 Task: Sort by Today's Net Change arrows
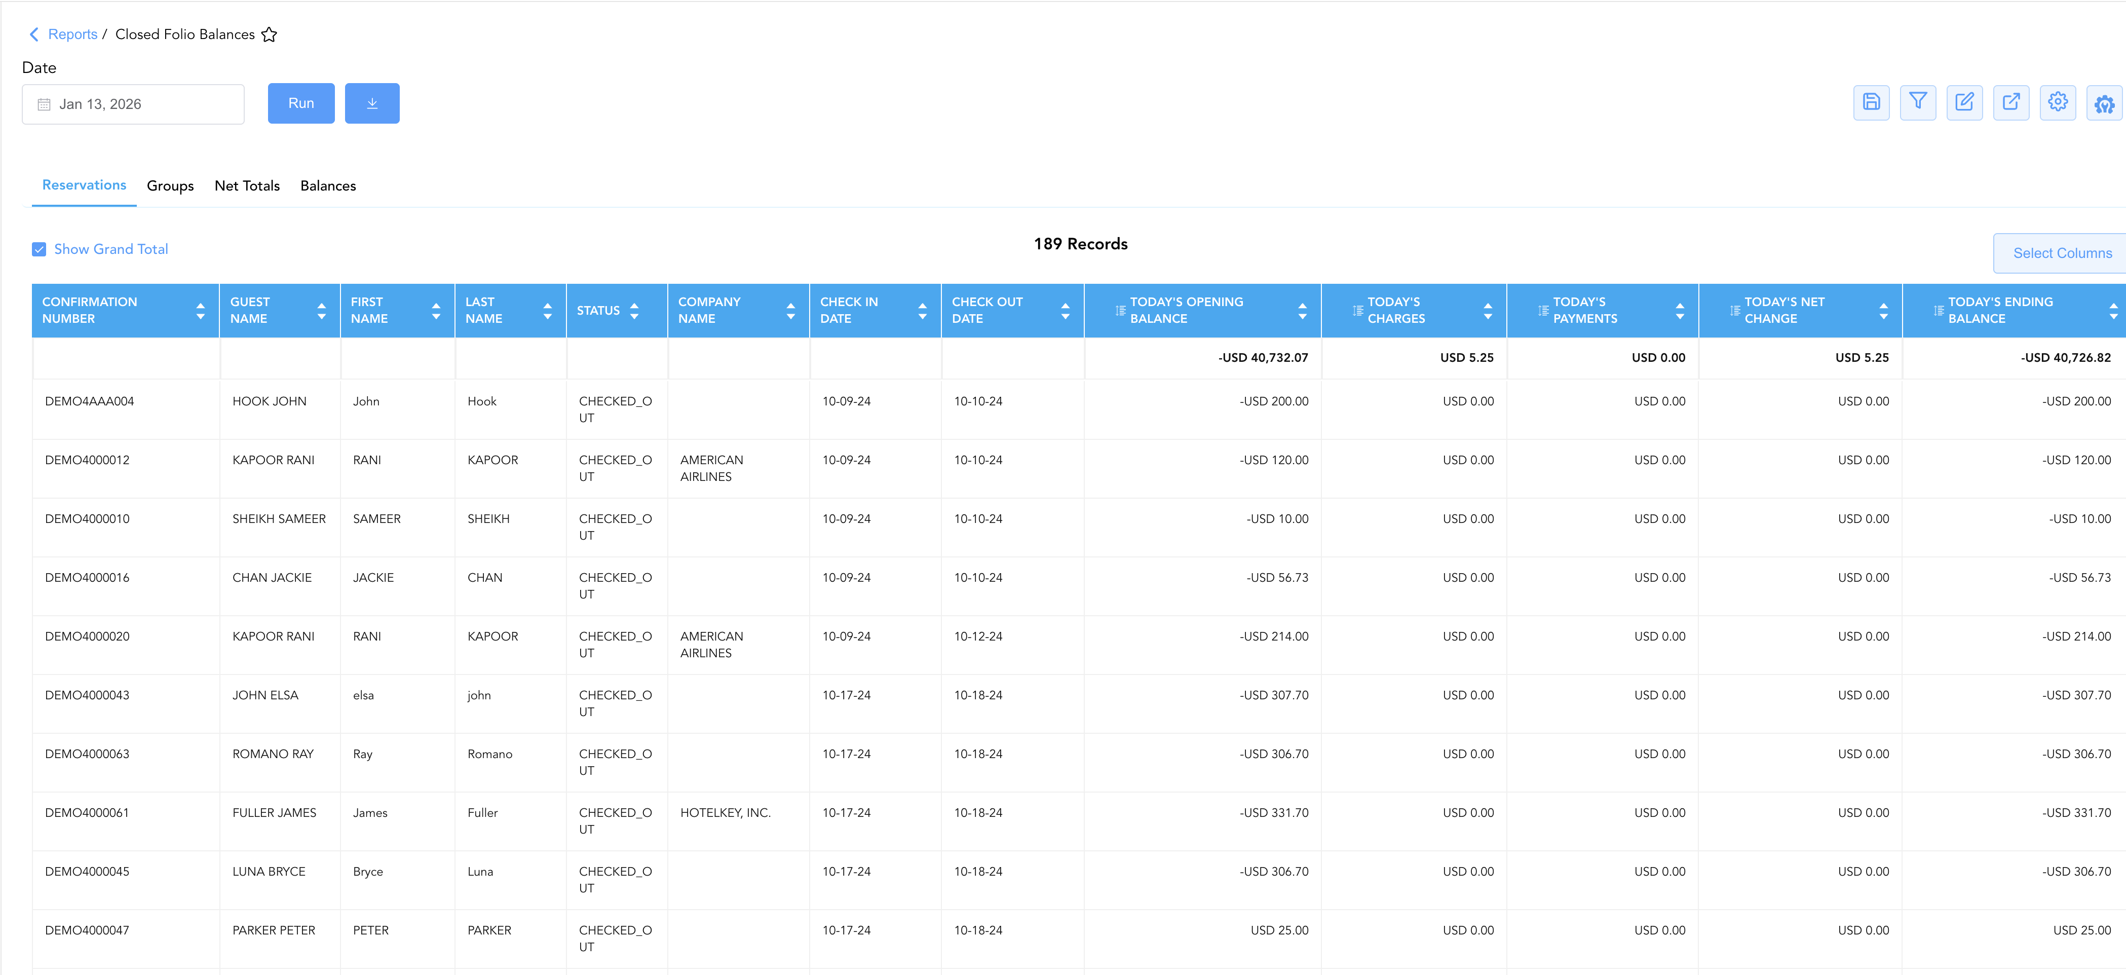[x=1883, y=311]
